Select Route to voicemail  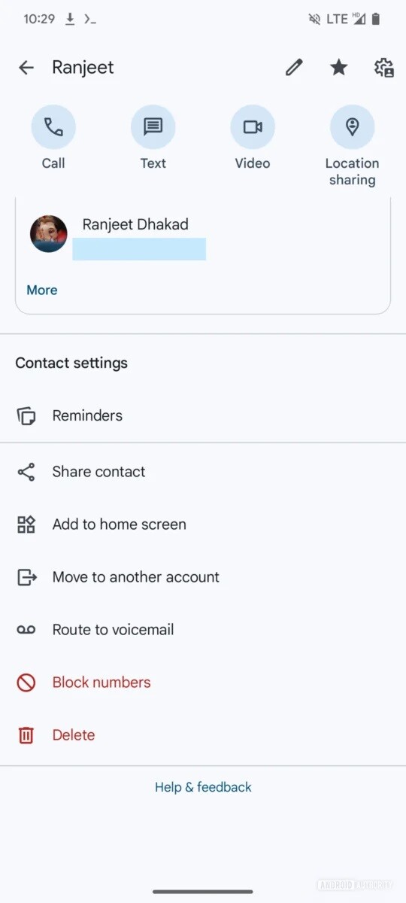[x=203, y=630]
